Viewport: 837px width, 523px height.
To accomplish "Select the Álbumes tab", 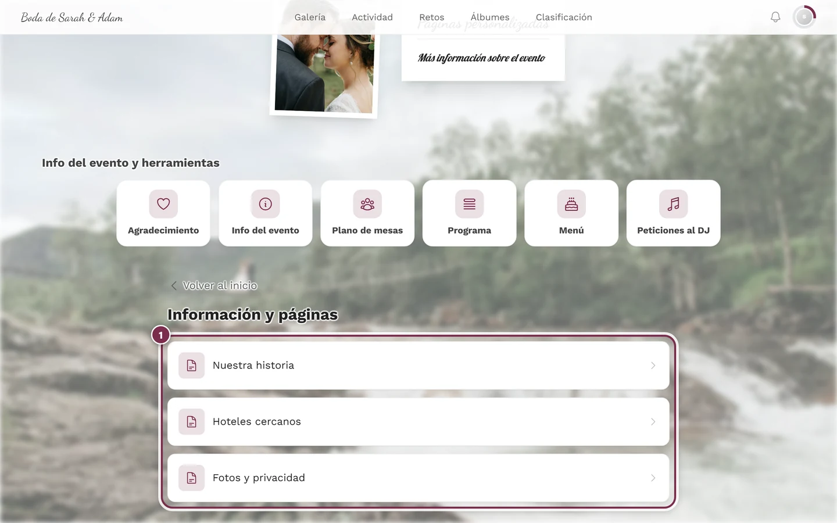I will pos(490,17).
